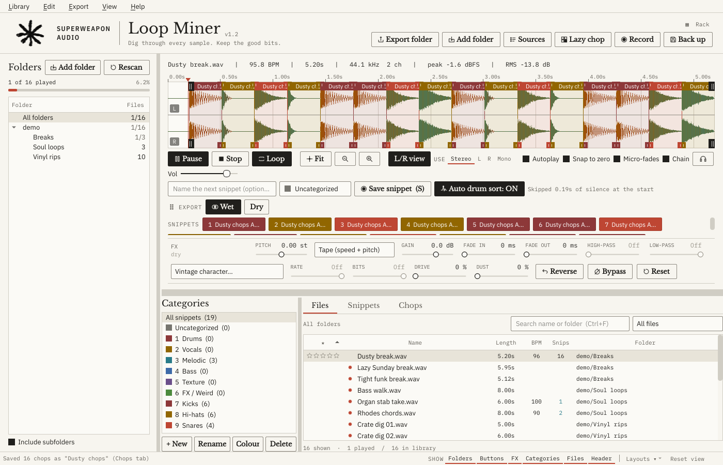This screenshot has width=723, height=465.
Task: Select Mono channel mode
Action: [504, 159]
